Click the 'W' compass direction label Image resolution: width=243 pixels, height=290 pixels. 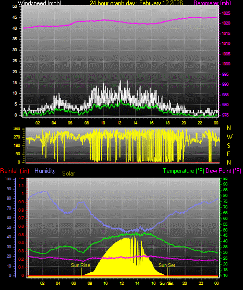(x=229, y=137)
